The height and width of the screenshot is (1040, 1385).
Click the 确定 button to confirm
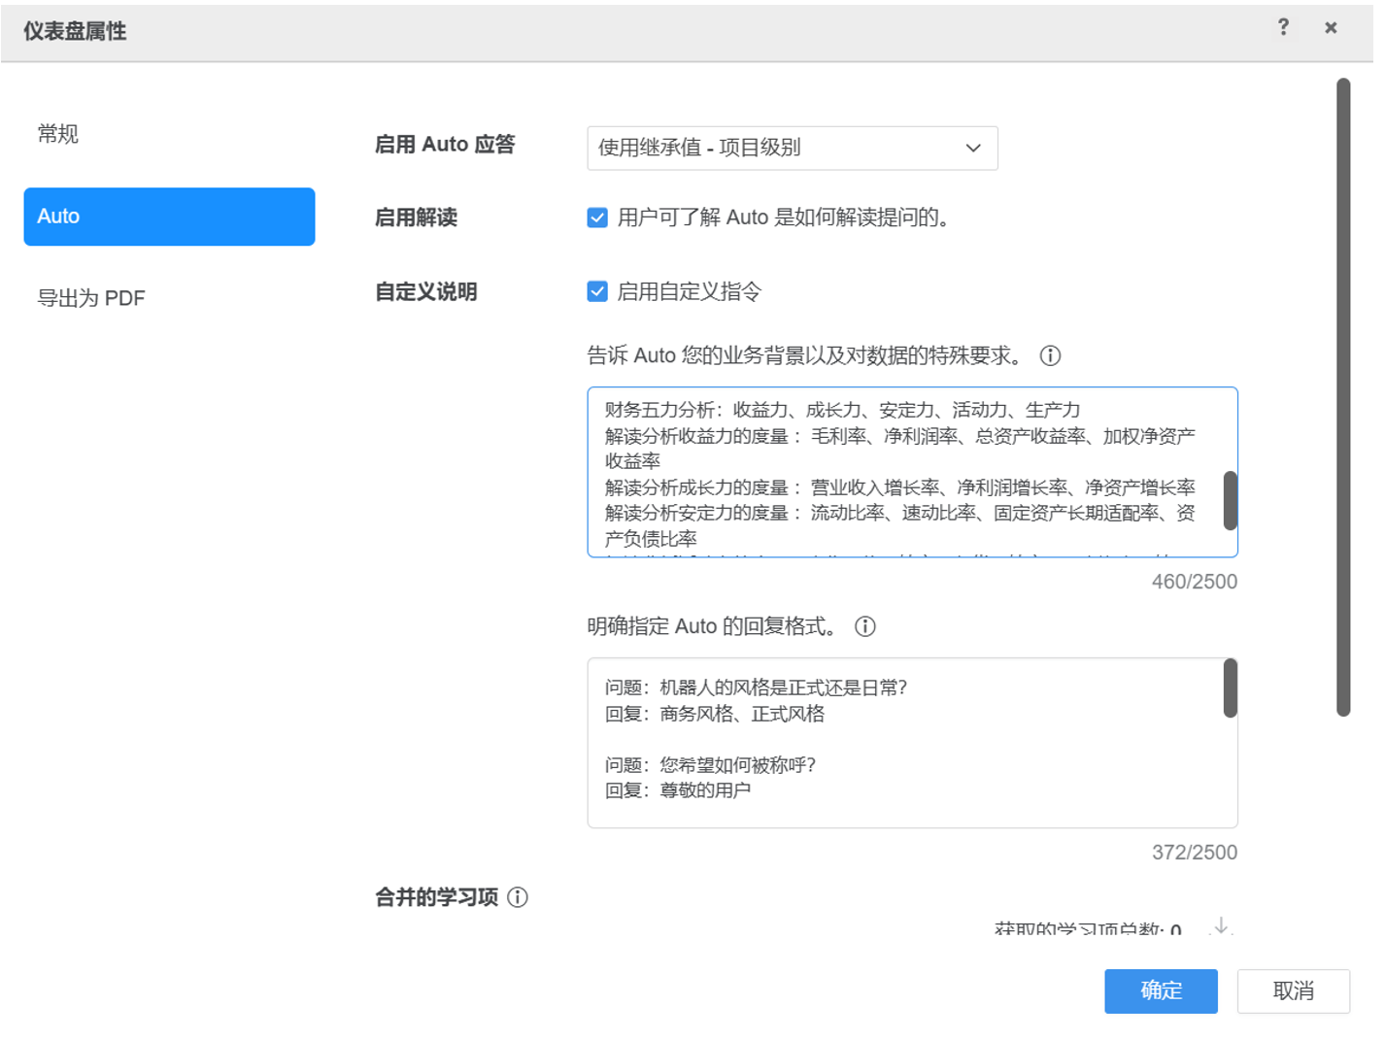1160,990
